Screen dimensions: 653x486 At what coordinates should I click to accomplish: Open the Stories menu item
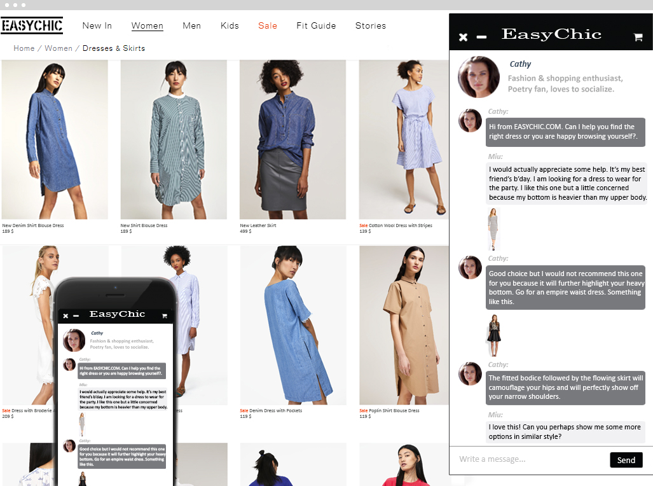click(x=371, y=25)
